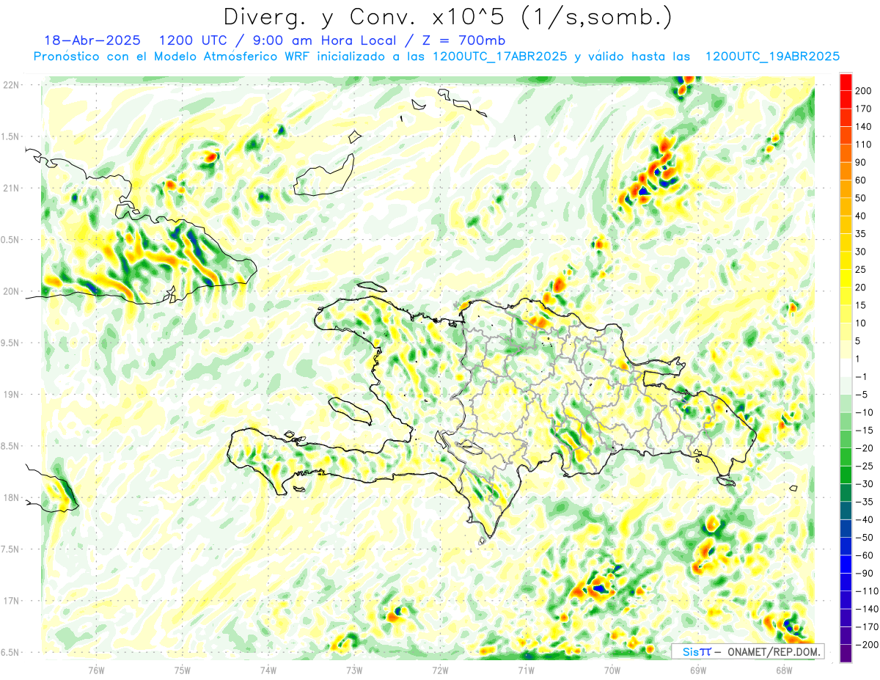Click the longitude label '68W'
880x680 pixels.
pos(784,670)
